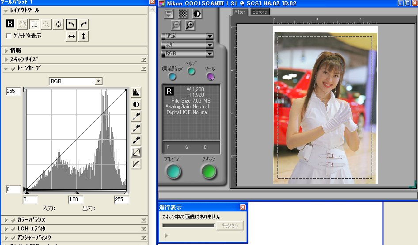The height and width of the screenshot is (245, 418).
Task: Open the ネガ film type dropdown
Action: point(187,45)
